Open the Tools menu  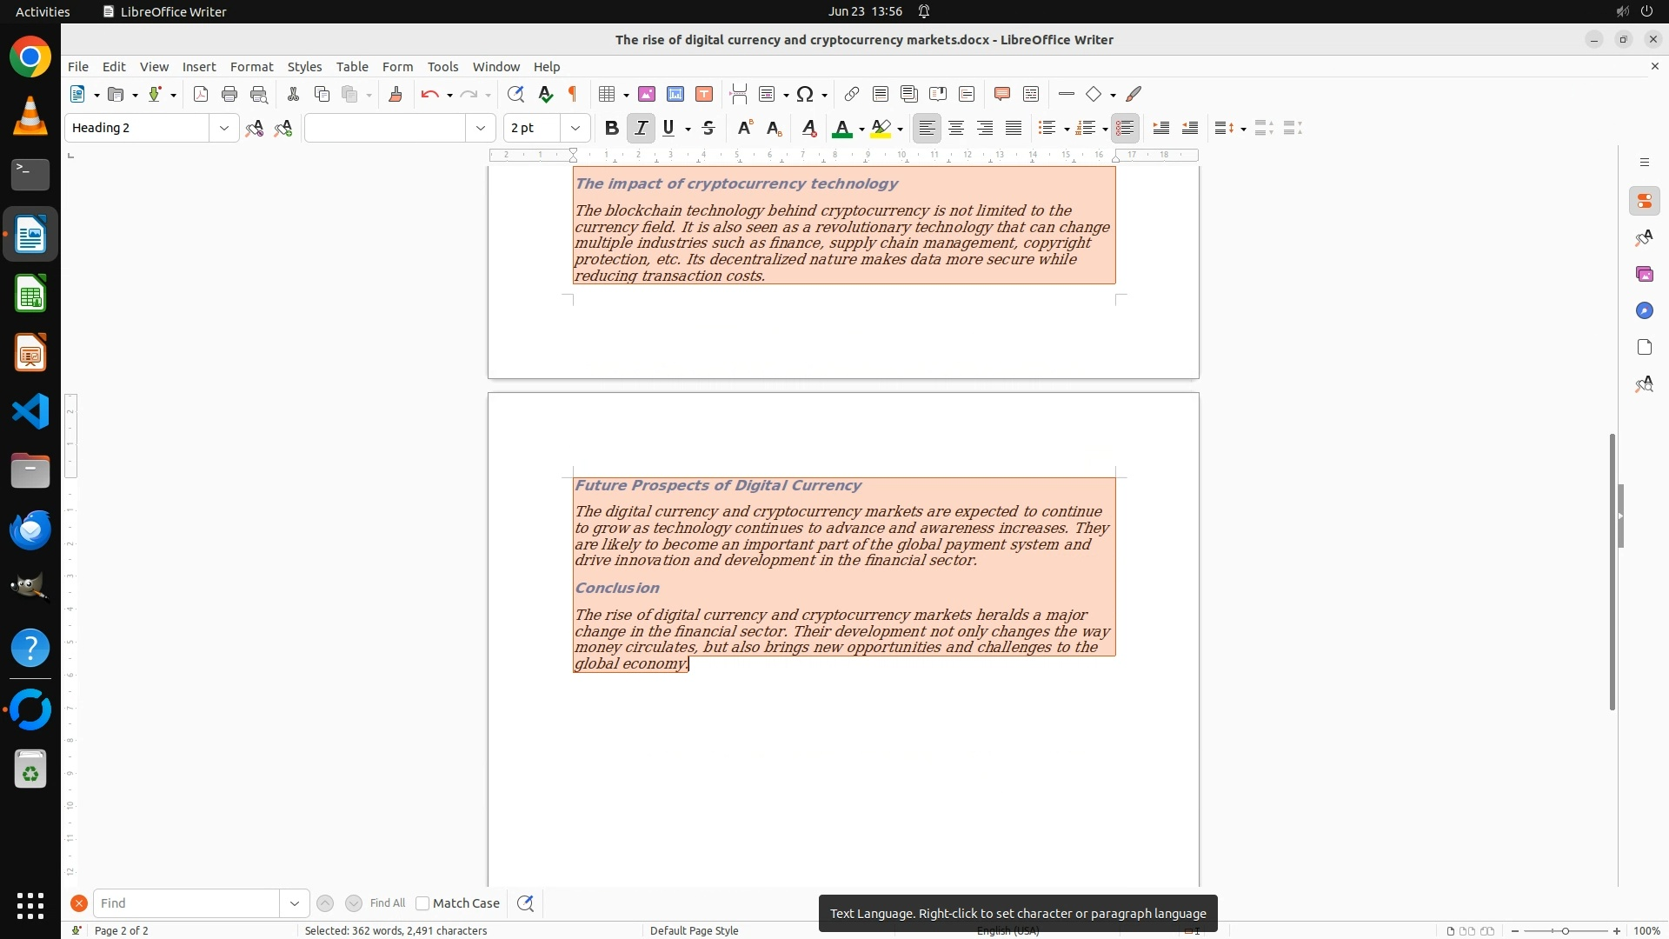[442, 66]
